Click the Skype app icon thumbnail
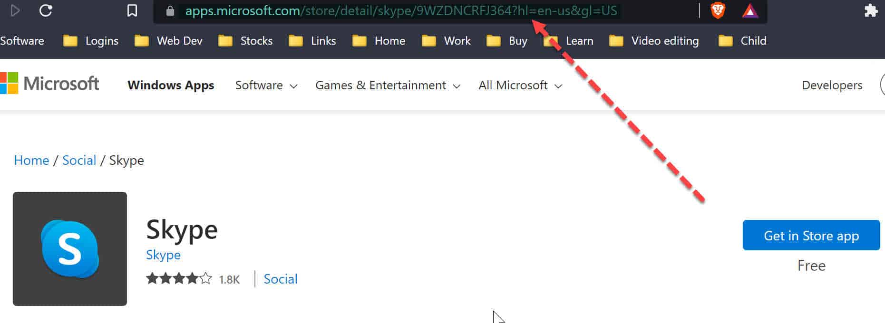The height and width of the screenshot is (323, 885). (70, 249)
